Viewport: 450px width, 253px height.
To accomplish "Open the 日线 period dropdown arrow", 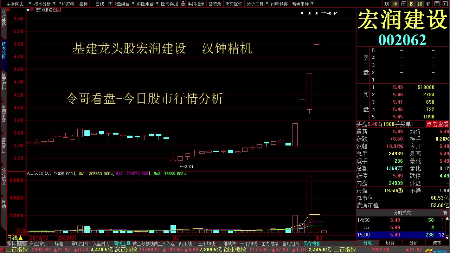I will point(110,4).
